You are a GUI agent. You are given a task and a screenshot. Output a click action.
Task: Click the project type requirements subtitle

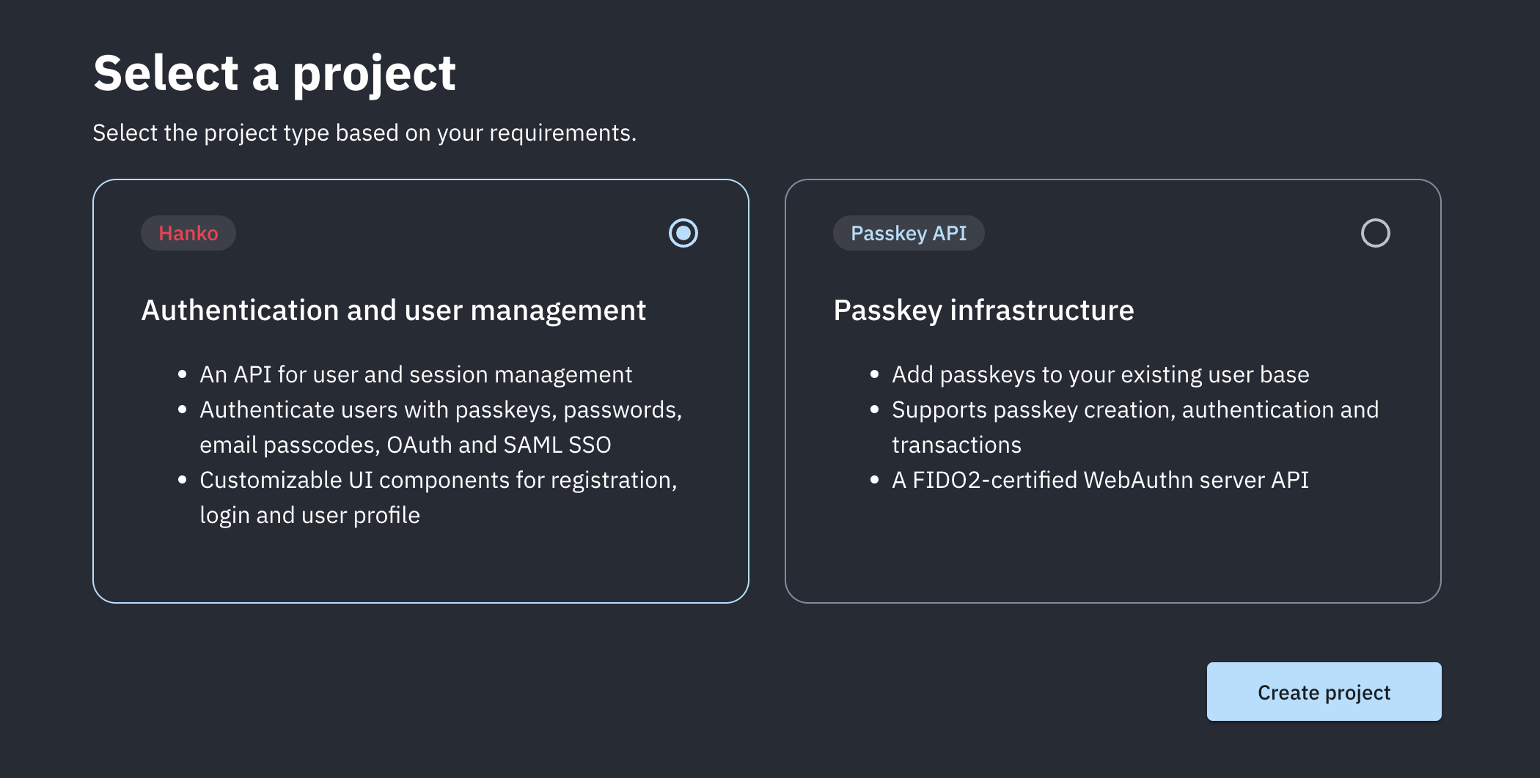(x=364, y=133)
